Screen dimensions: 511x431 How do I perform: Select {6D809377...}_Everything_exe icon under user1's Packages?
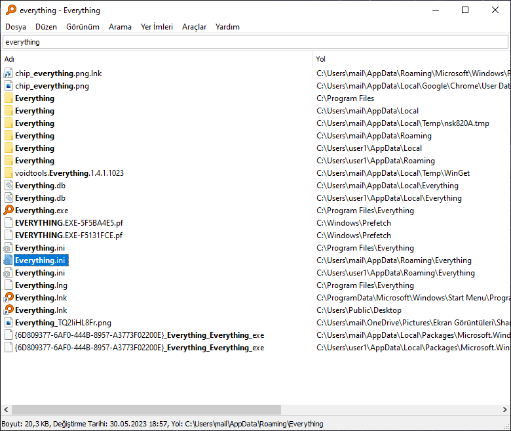(x=9, y=348)
